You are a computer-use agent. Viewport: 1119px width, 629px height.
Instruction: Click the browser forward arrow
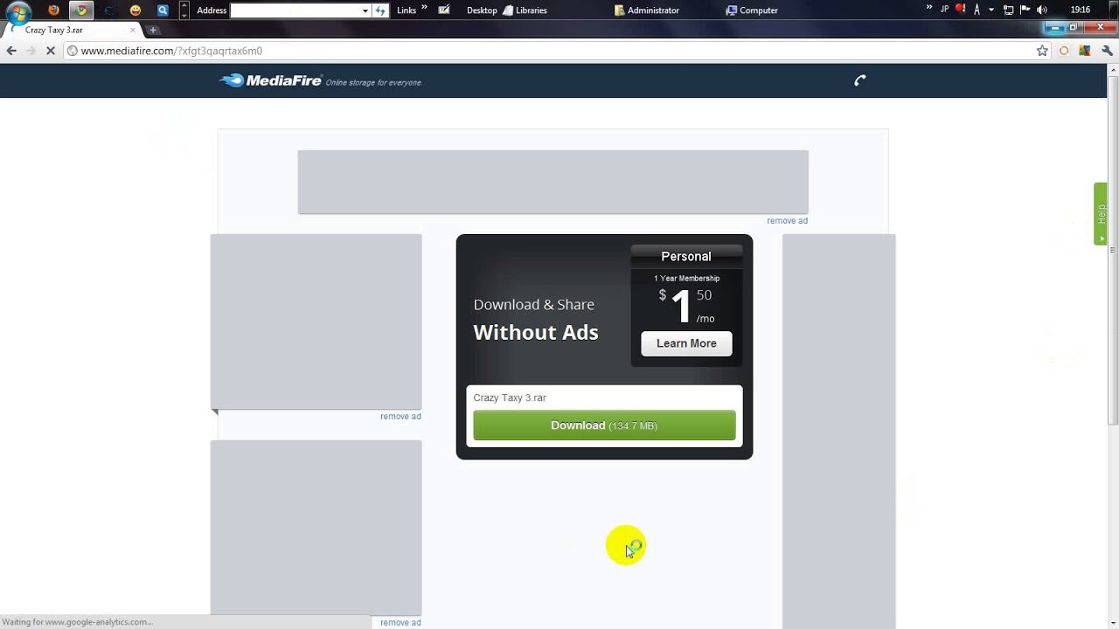31,51
